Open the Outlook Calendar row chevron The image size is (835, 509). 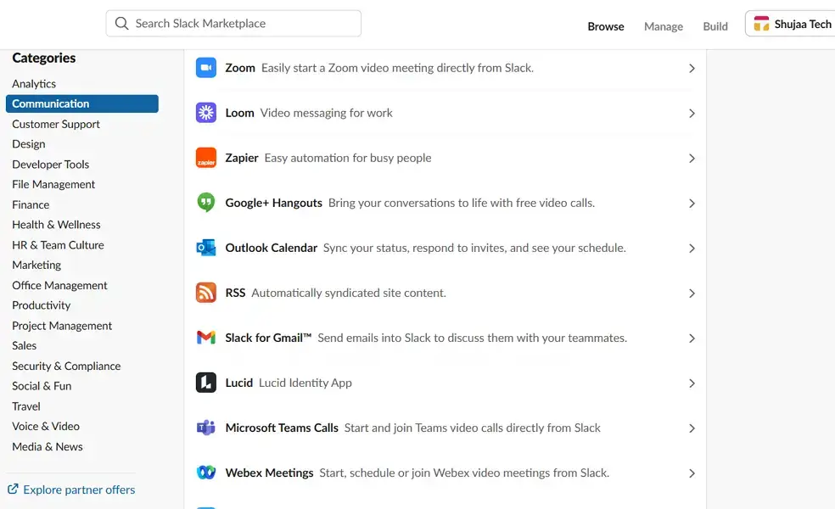pos(692,248)
